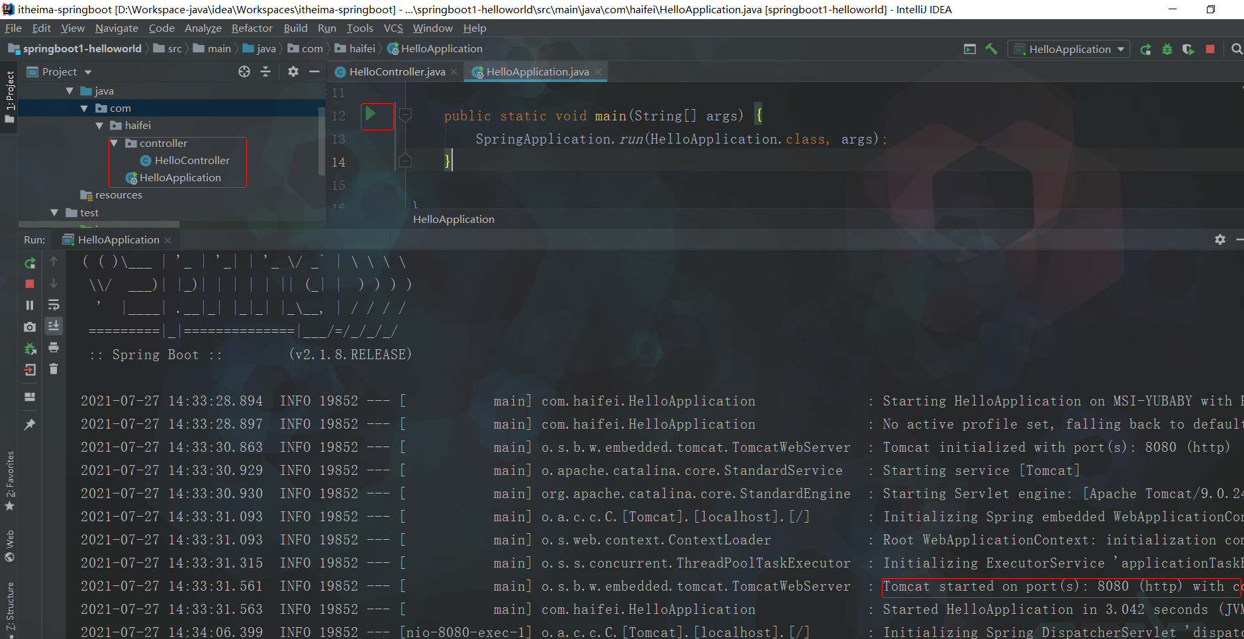Stop HelloApplication from the top toolbar
This screenshot has width=1244, height=639.
click(1210, 49)
